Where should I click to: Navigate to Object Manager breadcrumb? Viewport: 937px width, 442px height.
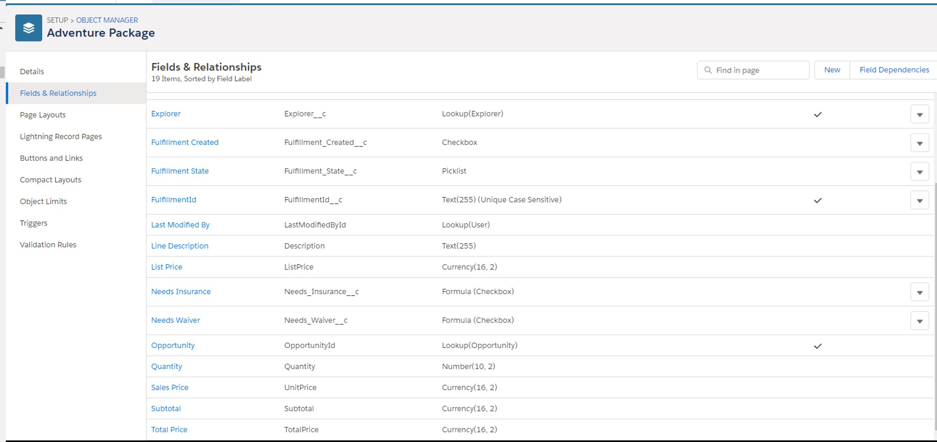click(107, 20)
